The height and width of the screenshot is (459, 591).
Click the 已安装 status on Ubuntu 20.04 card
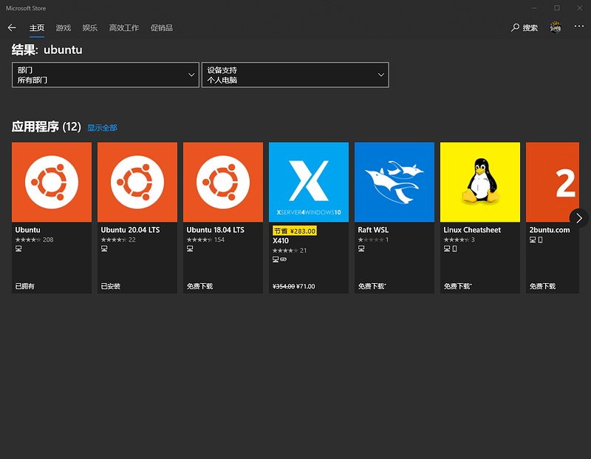[x=110, y=286]
